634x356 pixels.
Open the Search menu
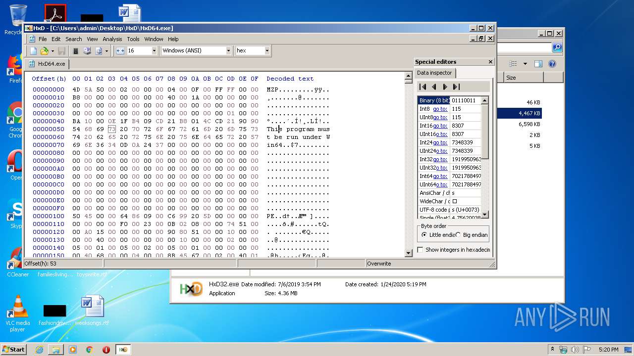[x=73, y=39]
